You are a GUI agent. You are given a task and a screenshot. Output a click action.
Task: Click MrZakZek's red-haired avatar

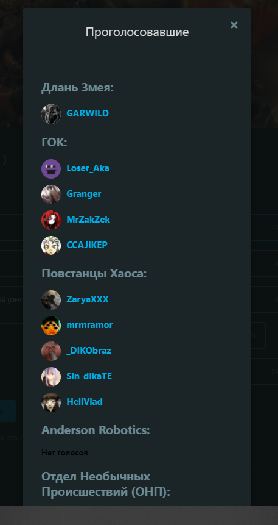(x=51, y=220)
